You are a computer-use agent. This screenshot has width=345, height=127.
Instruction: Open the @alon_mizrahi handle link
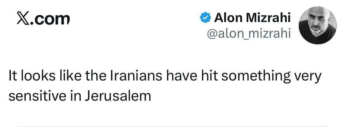[249, 34]
